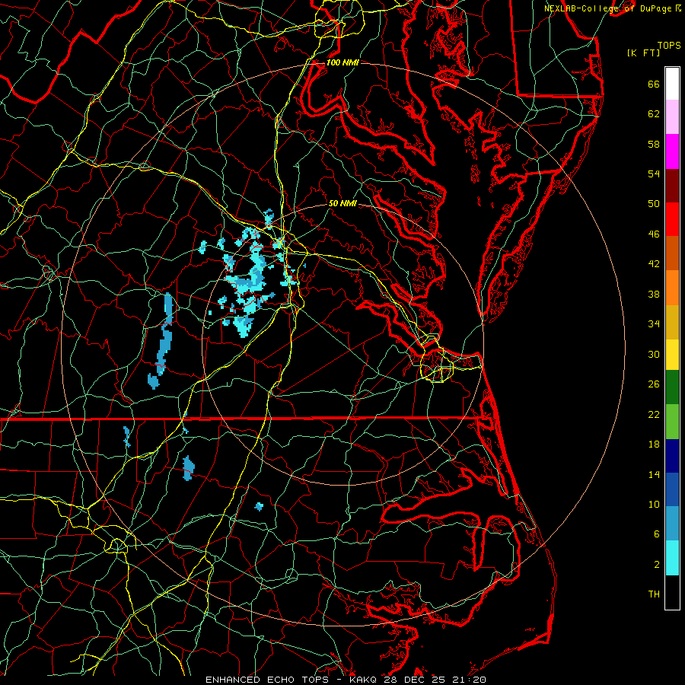Click the '50 NMI' range ring label
The width and height of the screenshot is (685, 685).
click(342, 203)
